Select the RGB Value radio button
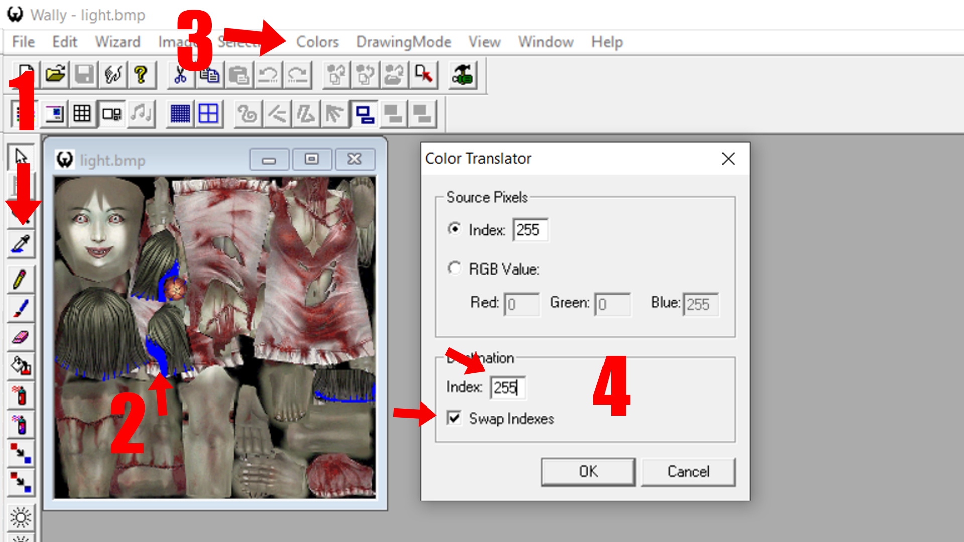Image resolution: width=964 pixels, height=542 pixels. point(455,268)
